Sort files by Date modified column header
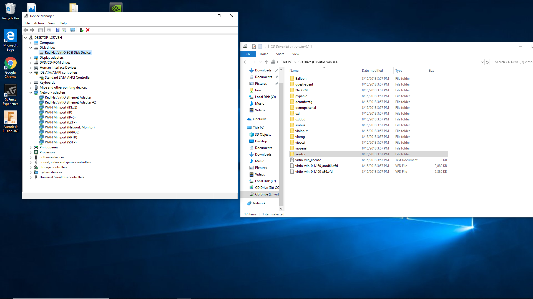Image resolution: width=533 pixels, height=299 pixels. 377,71
